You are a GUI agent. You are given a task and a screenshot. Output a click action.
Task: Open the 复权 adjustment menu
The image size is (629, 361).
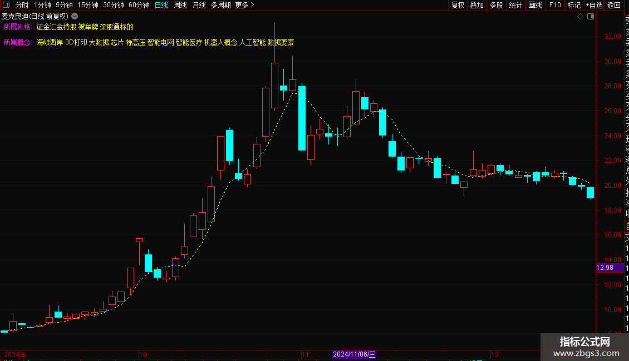point(458,5)
